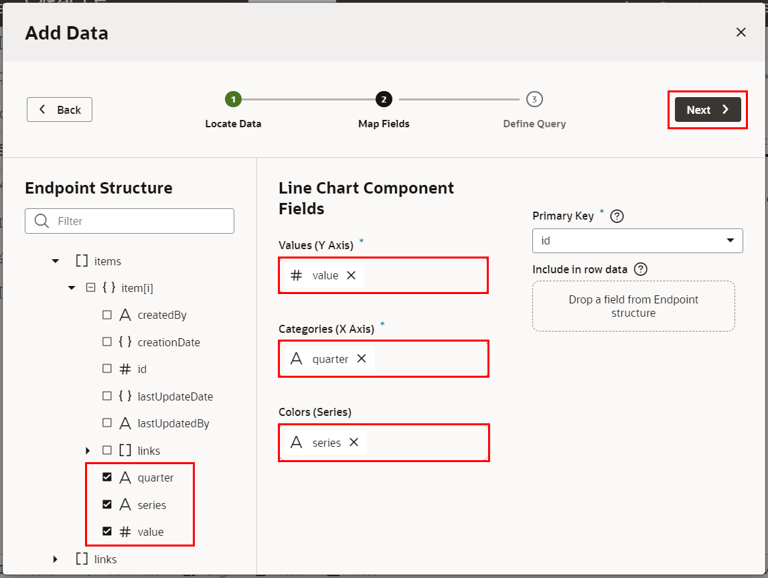Image resolution: width=768 pixels, height=578 pixels.
Task: Jump to Define Query step 3
Action: click(534, 100)
